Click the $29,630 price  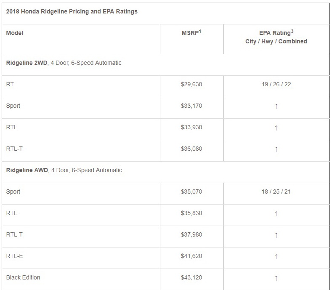tap(191, 84)
